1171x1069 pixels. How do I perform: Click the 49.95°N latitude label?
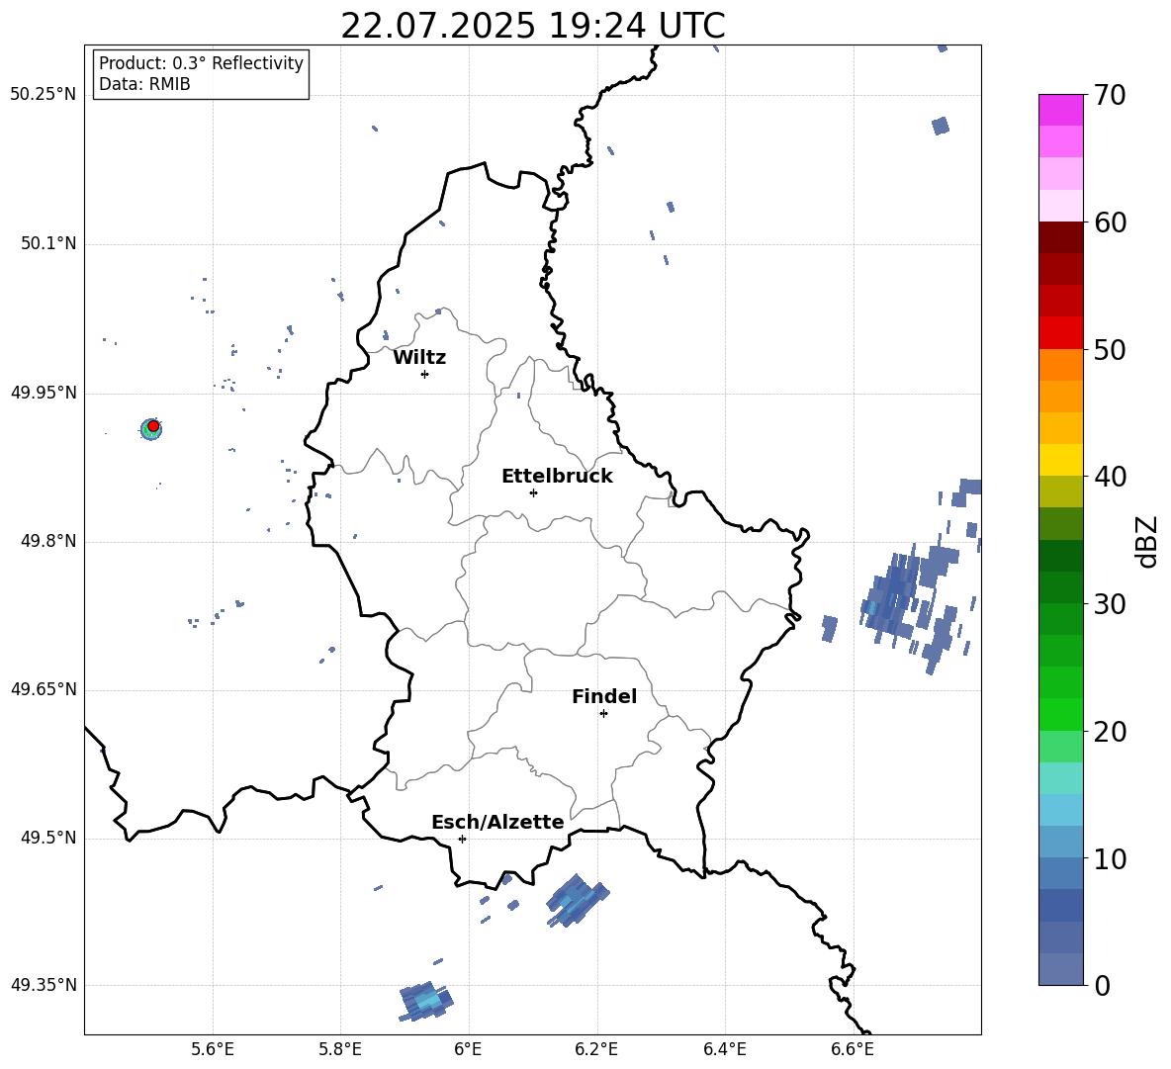coord(44,394)
